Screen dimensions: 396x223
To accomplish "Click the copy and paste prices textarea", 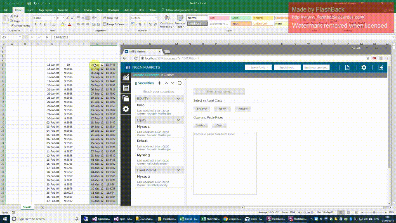I will [225, 163].
